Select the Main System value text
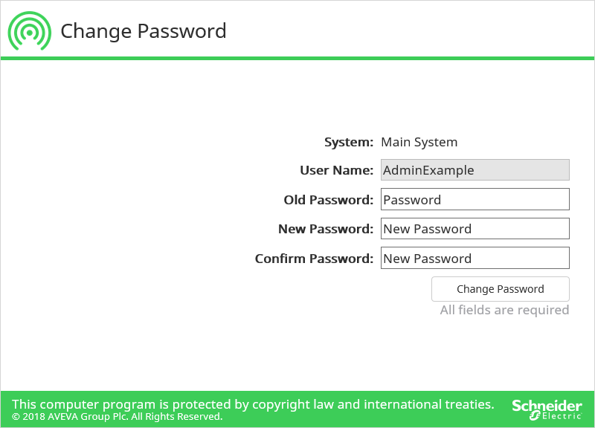Viewport: 595px width, 428px height. [419, 142]
